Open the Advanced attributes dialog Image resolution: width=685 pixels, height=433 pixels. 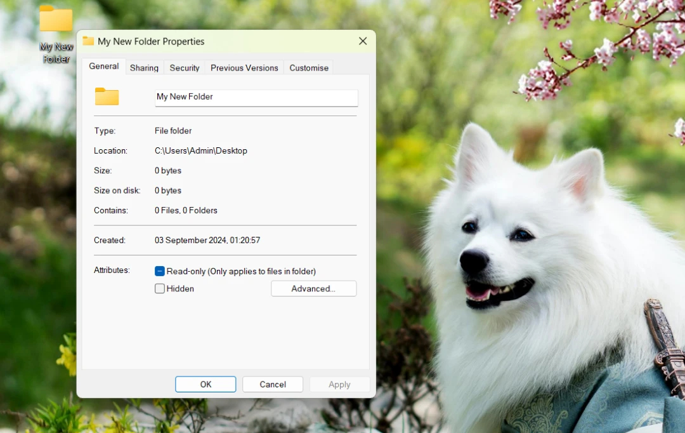click(x=313, y=288)
